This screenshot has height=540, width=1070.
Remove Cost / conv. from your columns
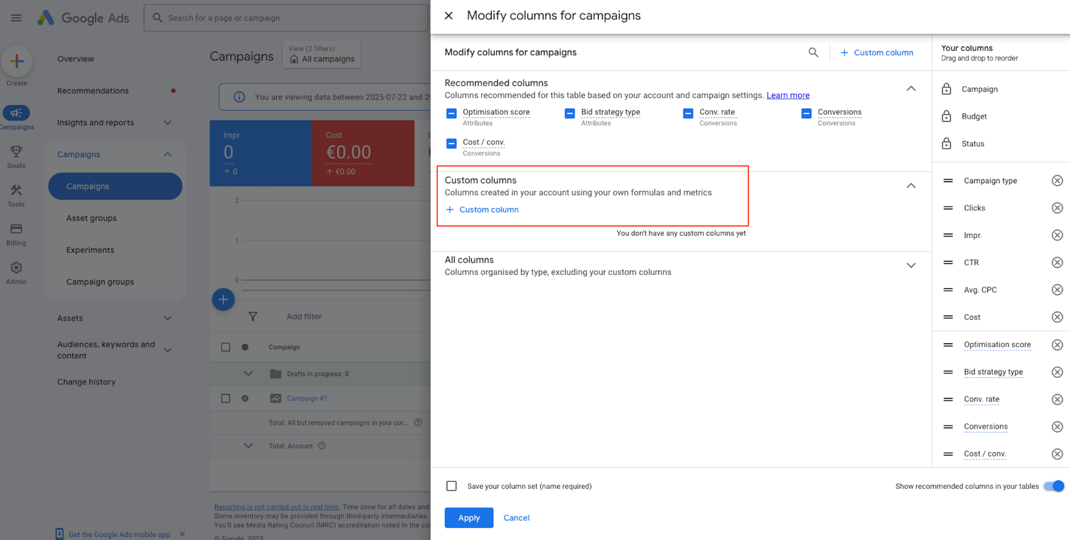[1057, 454]
